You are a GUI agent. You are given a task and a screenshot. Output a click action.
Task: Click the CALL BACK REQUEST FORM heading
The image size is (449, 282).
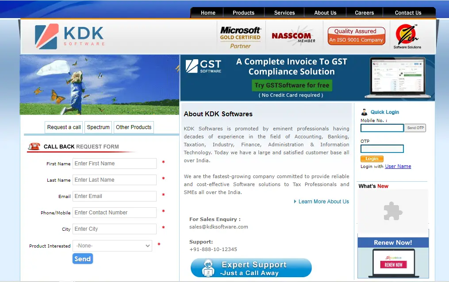pyautogui.click(x=81, y=147)
